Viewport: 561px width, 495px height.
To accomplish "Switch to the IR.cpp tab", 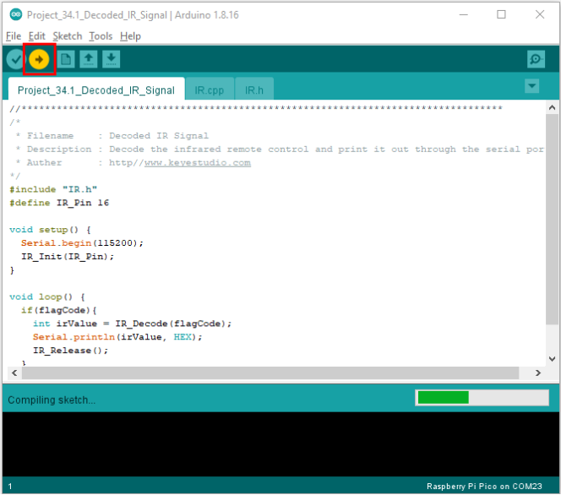I will pos(210,90).
